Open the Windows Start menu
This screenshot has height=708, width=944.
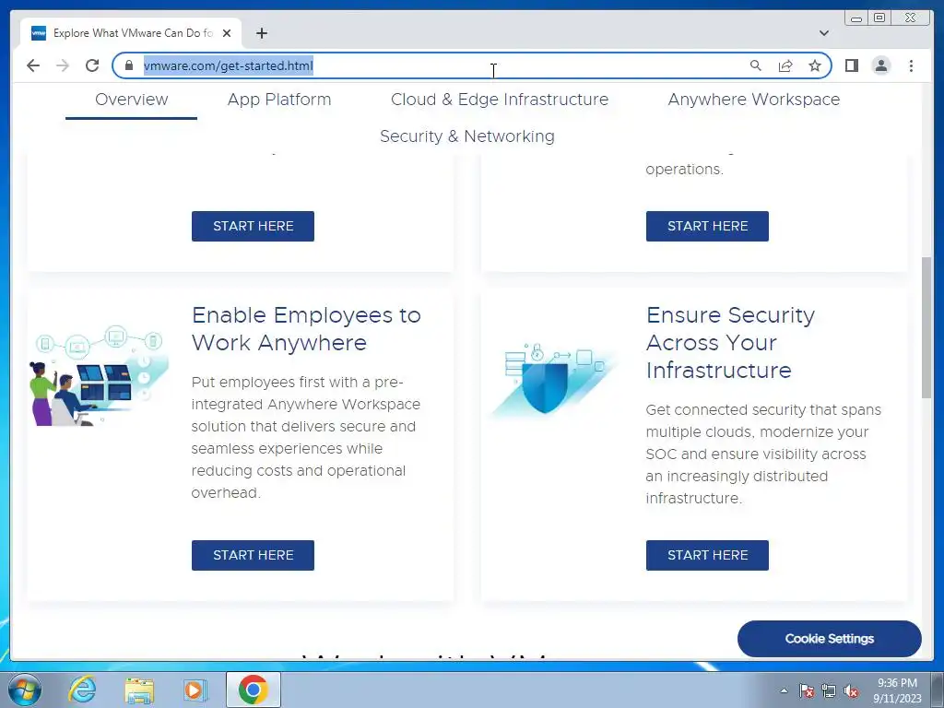point(25,690)
